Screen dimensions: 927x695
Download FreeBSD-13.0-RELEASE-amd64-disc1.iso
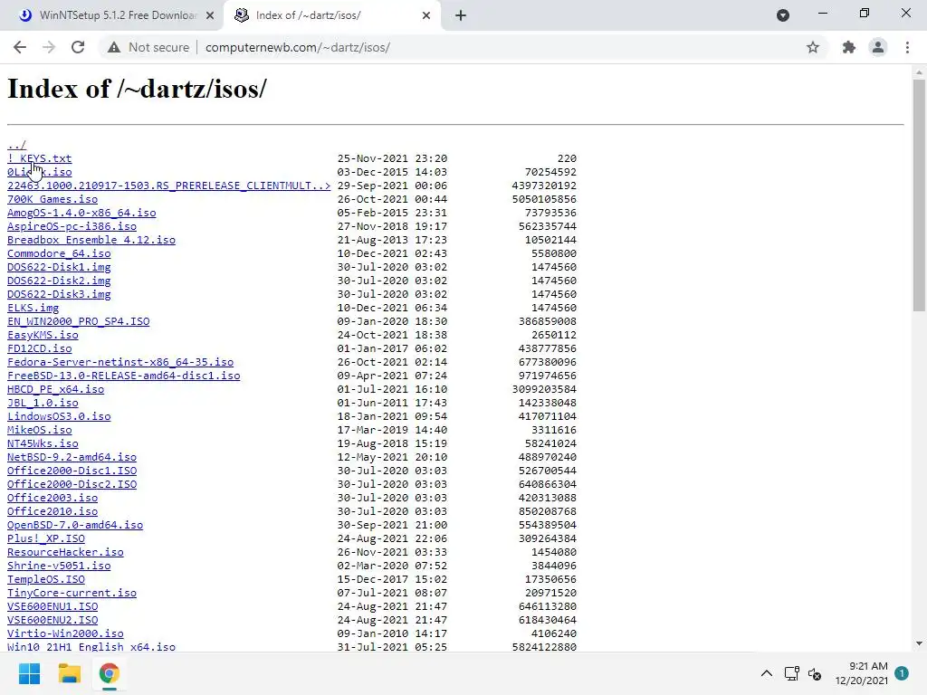(x=123, y=376)
